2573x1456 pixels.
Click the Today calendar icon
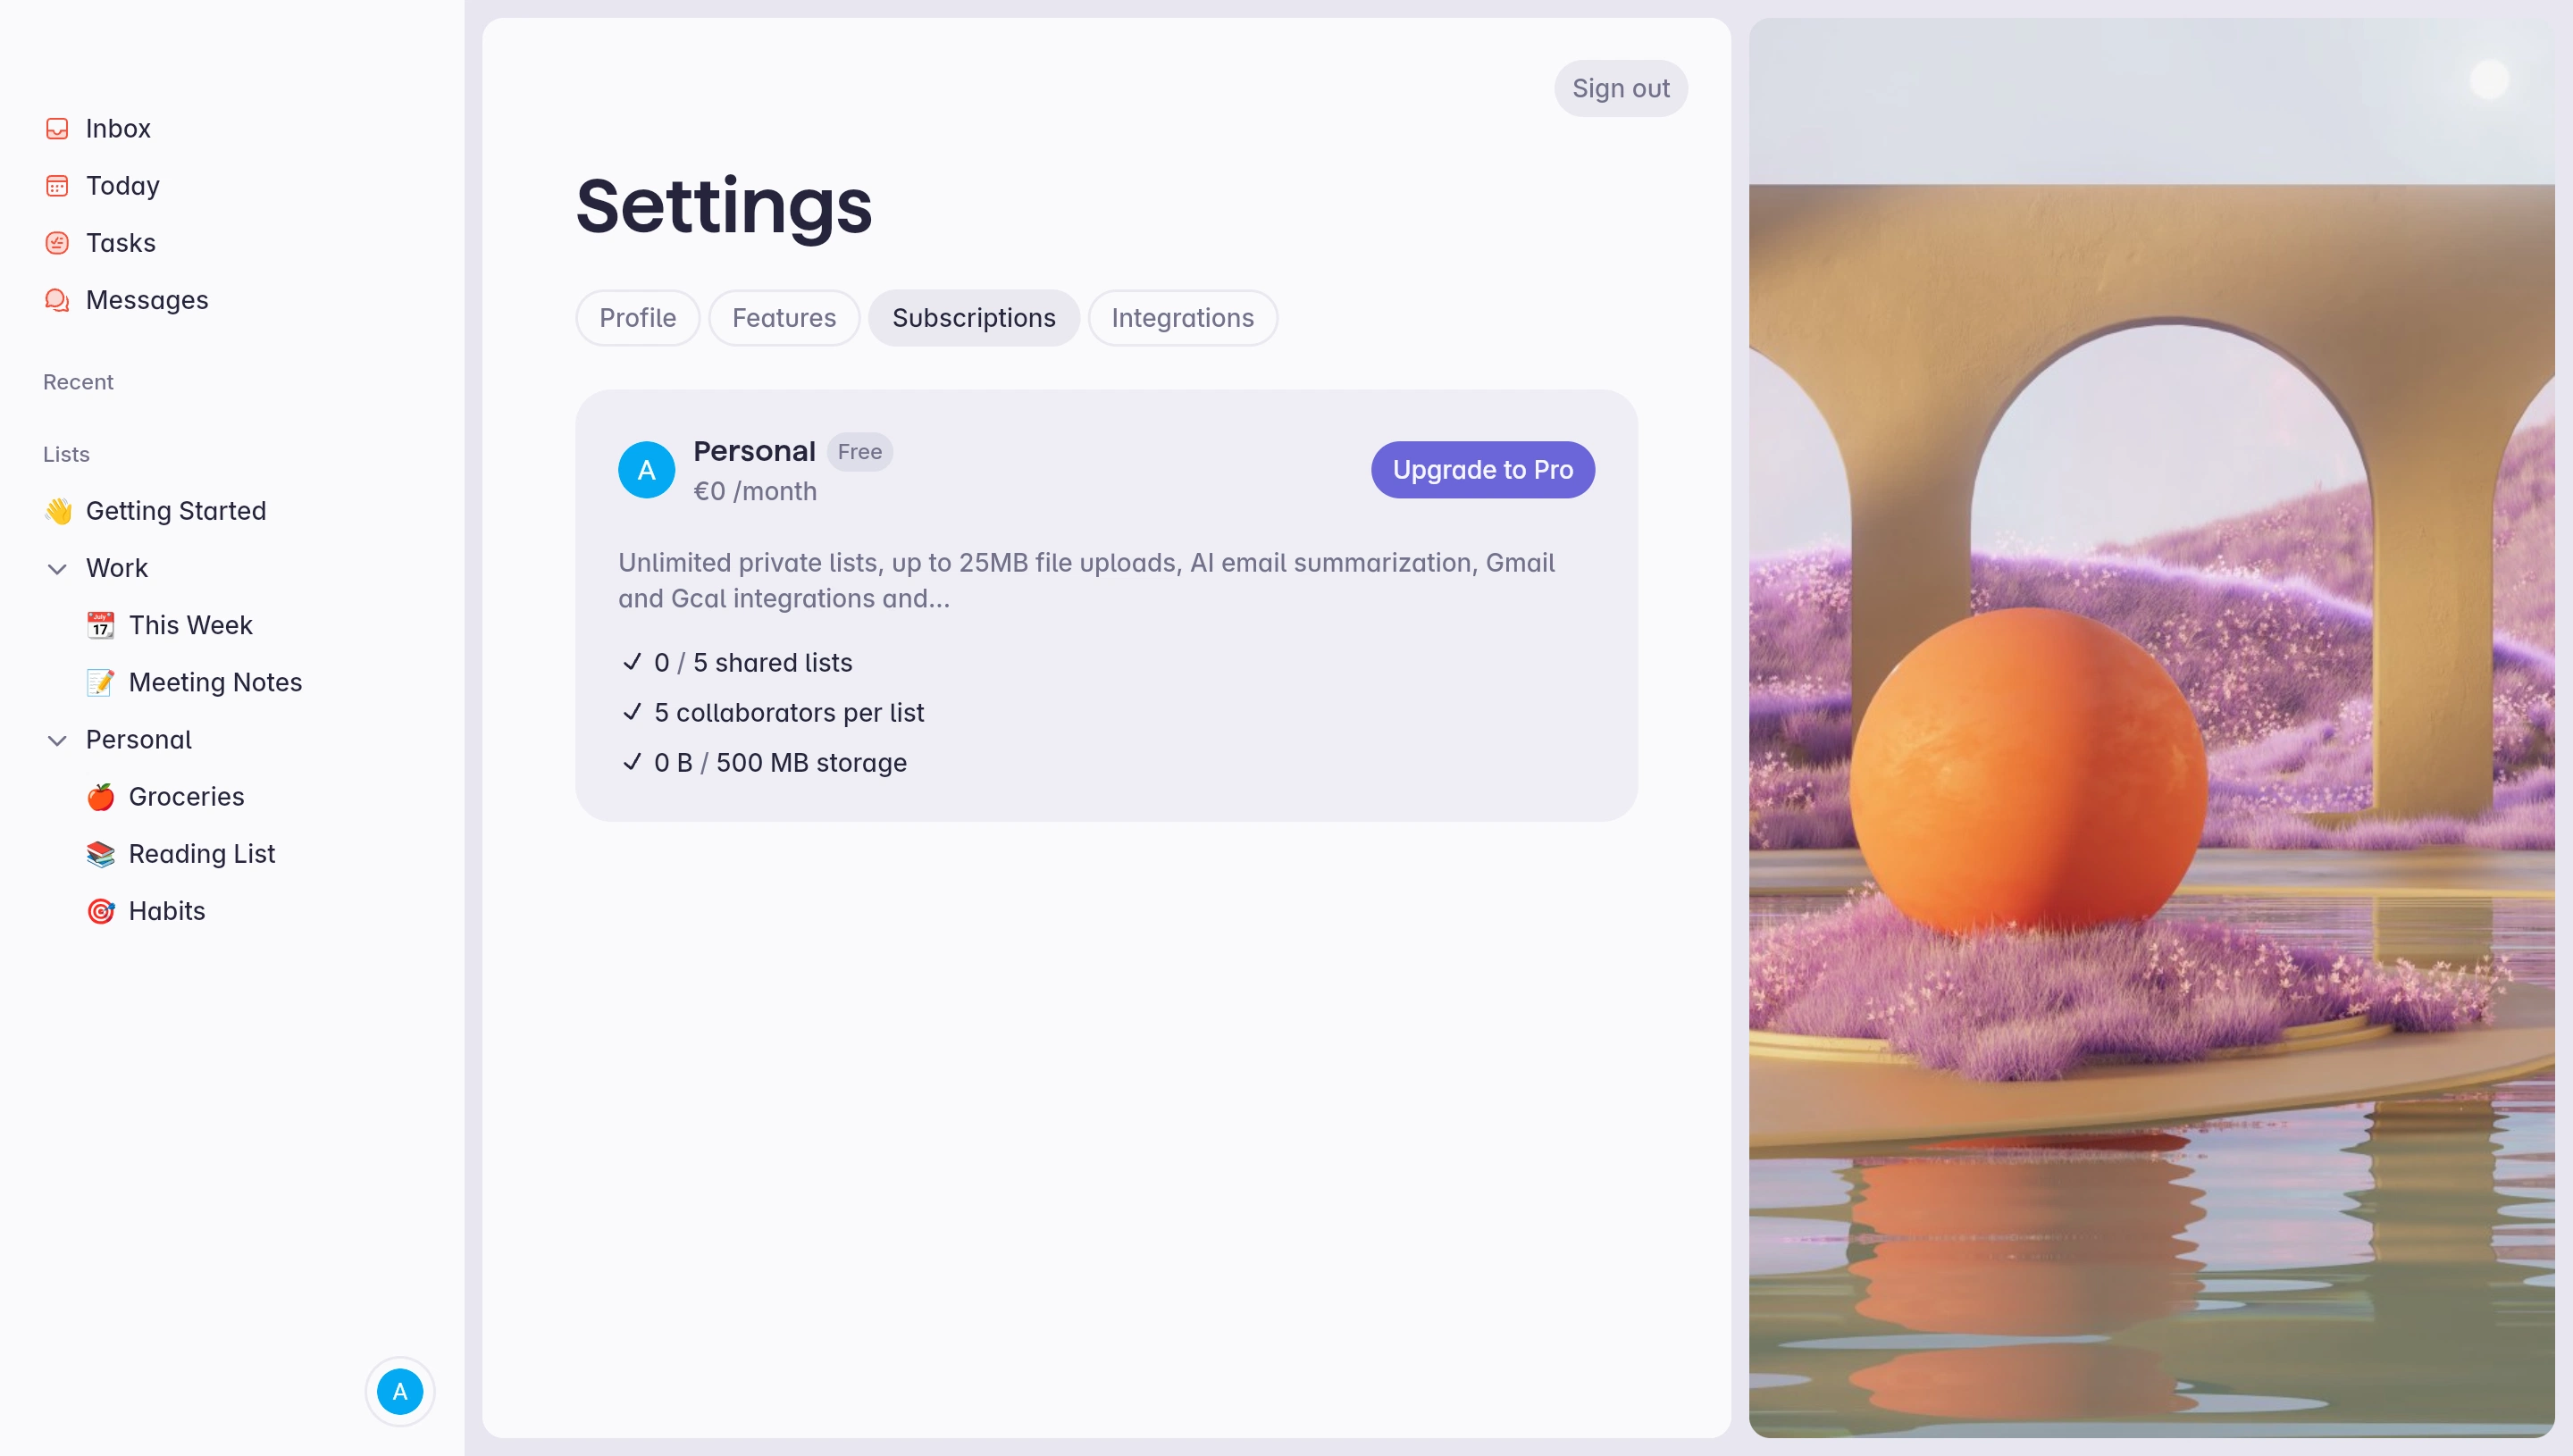[x=57, y=186]
